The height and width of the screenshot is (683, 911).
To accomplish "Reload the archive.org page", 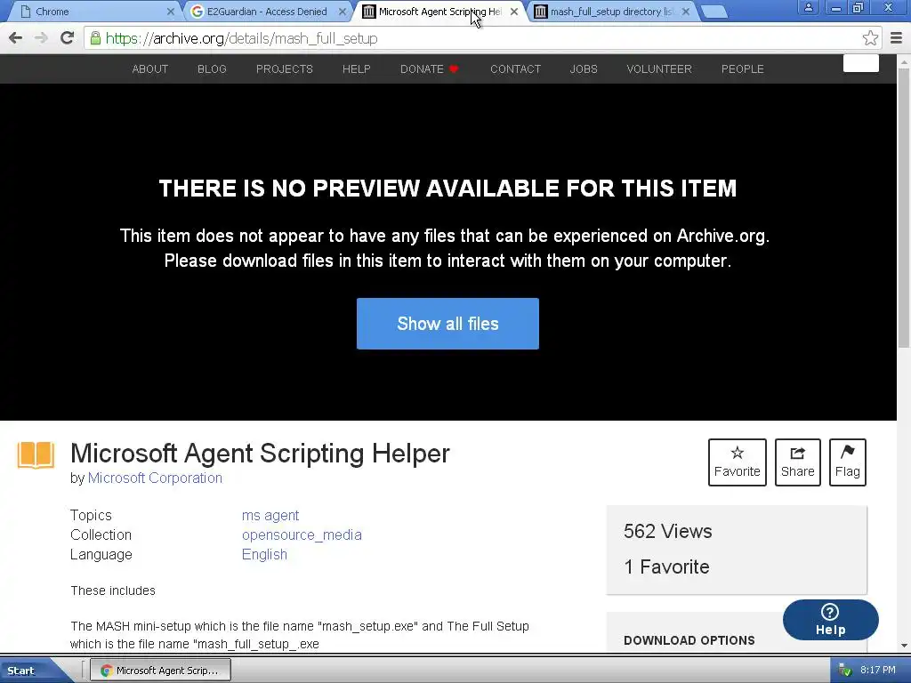I will tap(68, 38).
